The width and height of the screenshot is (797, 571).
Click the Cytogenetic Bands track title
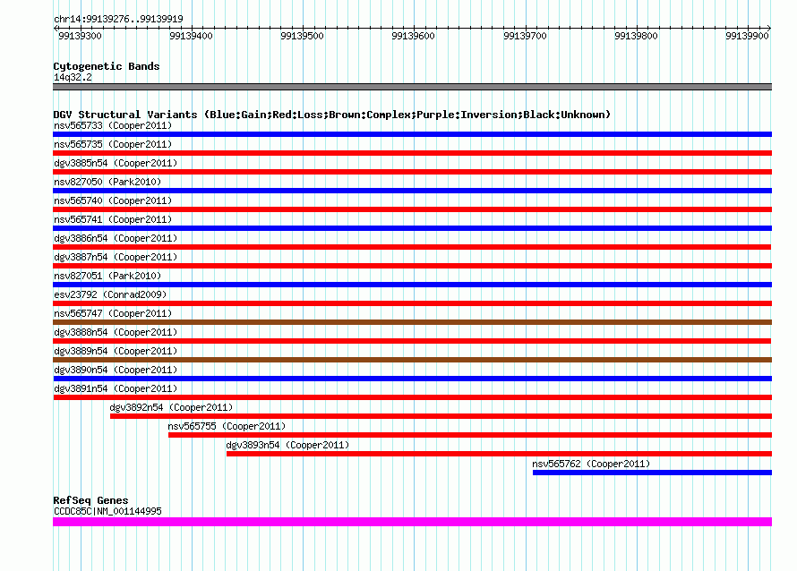[107, 66]
